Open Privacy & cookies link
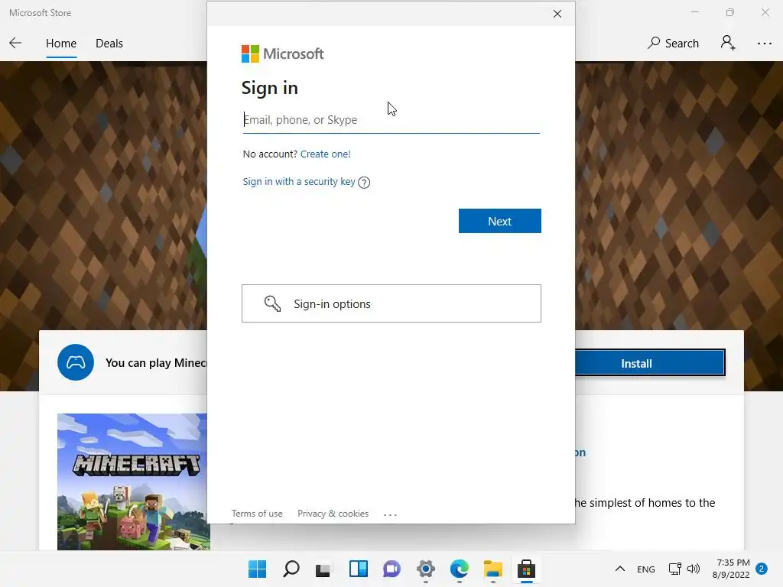This screenshot has width=783, height=587. pyautogui.click(x=333, y=514)
